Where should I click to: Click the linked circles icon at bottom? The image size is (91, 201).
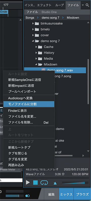28,196
